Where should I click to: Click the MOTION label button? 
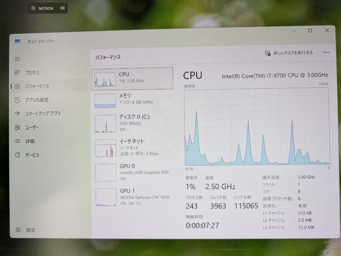46,8
